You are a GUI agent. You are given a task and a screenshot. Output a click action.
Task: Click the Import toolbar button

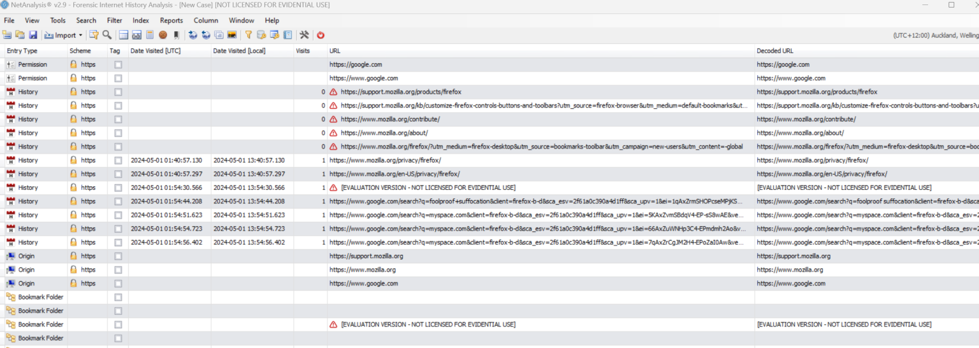tap(60, 35)
